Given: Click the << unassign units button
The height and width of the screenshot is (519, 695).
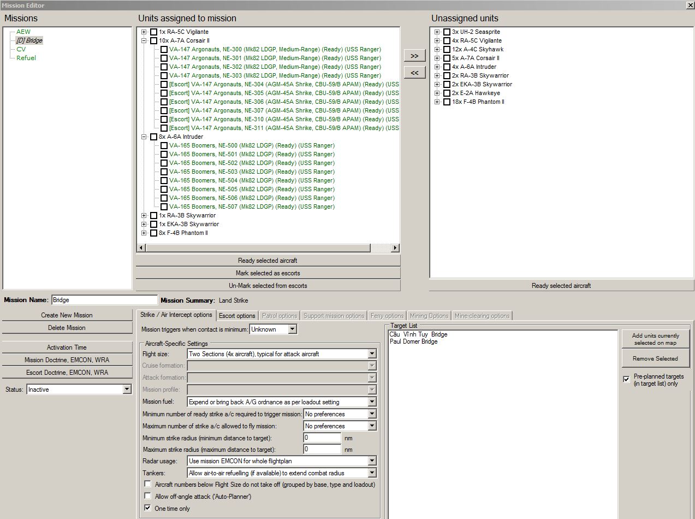Looking at the screenshot, I should (x=414, y=73).
